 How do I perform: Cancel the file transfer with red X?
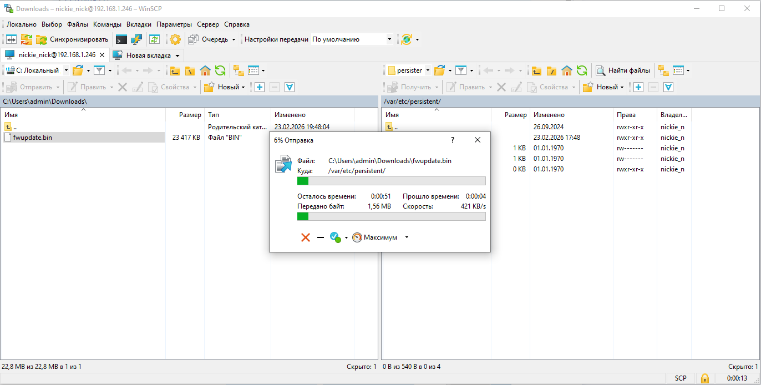tap(305, 237)
